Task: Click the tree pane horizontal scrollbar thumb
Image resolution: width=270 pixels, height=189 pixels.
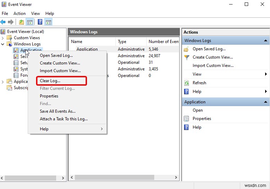Action: tap(31, 178)
